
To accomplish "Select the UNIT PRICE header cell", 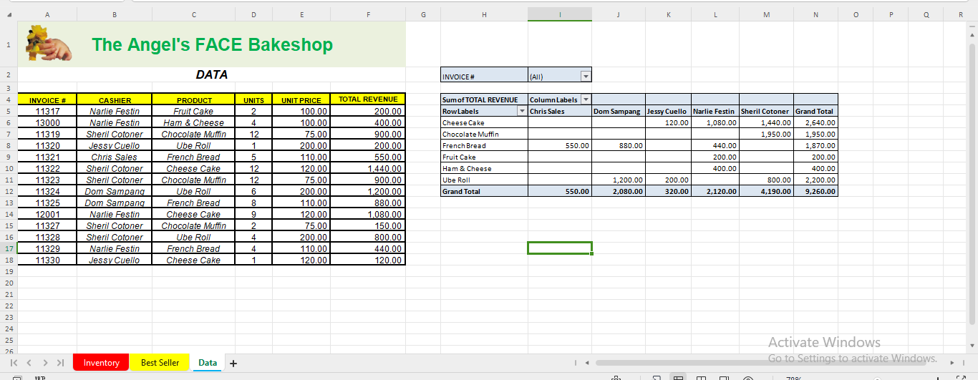I will (301, 99).
